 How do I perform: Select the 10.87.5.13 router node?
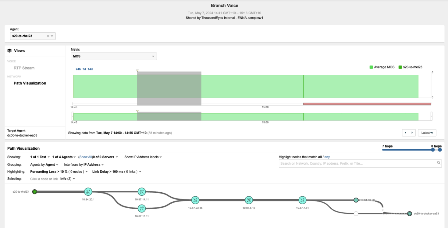tap(249, 200)
